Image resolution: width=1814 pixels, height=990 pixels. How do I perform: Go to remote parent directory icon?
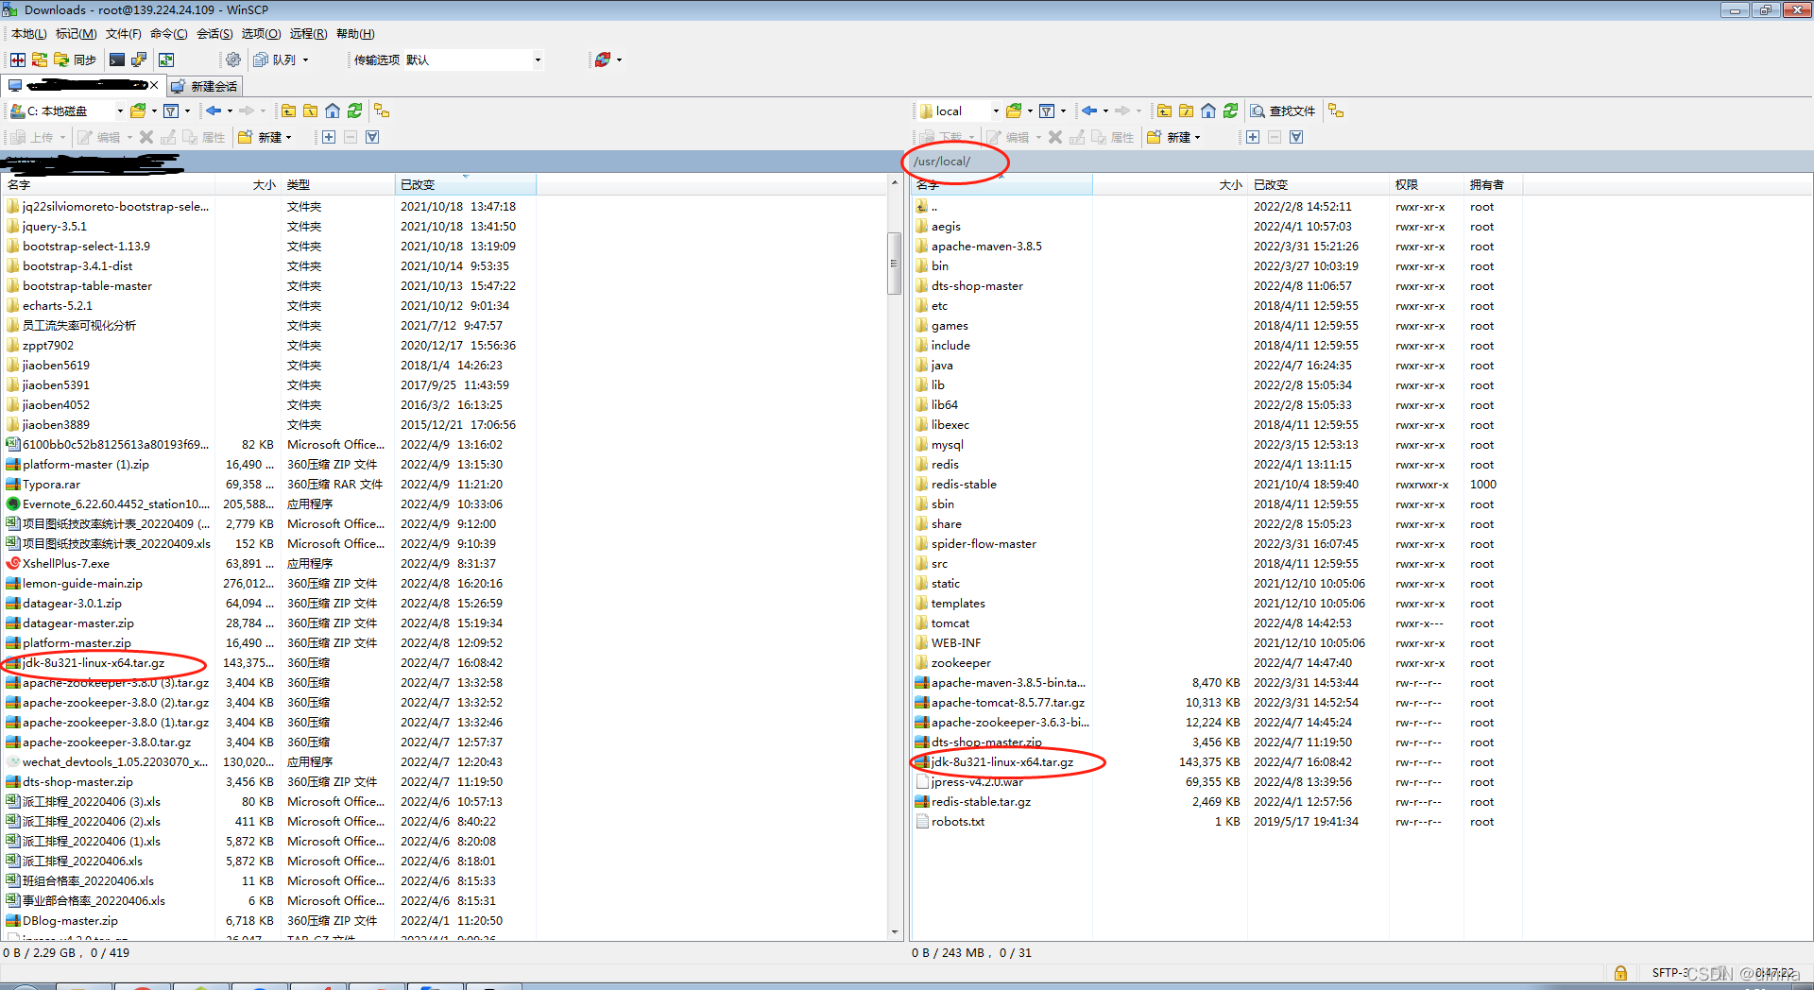[x=1165, y=111]
